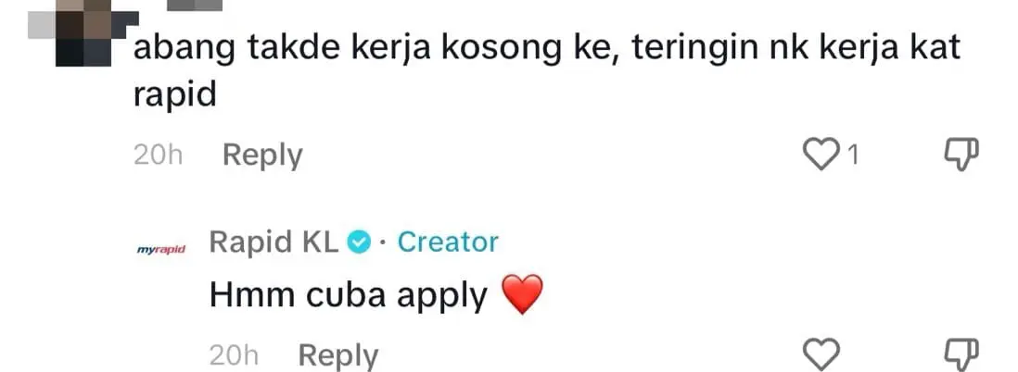Screen dimensions: 1018x372
Task: Click the like count '1' on first comment
Action: coord(853,156)
